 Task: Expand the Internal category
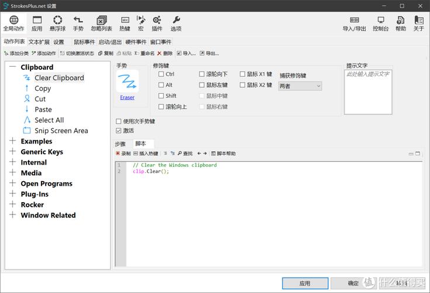[x=12, y=162]
